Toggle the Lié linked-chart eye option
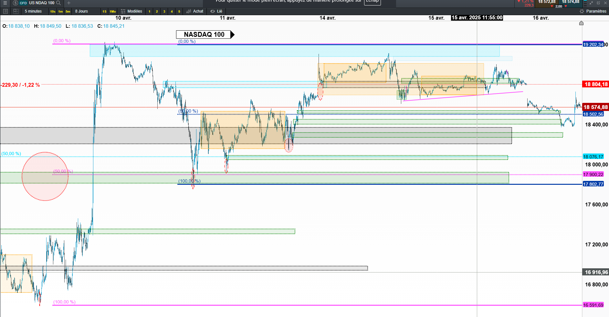The image size is (609, 317). pyautogui.click(x=216, y=11)
